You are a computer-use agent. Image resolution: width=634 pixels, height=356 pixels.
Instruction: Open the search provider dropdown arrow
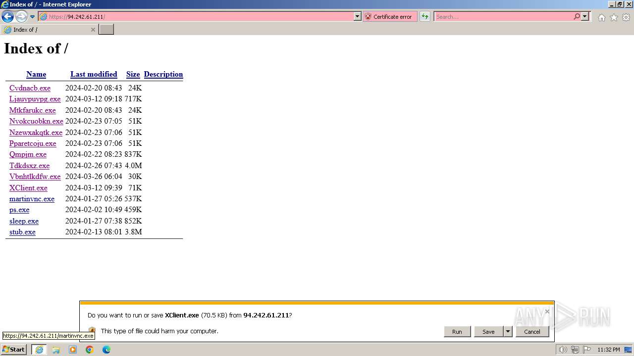(585, 16)
